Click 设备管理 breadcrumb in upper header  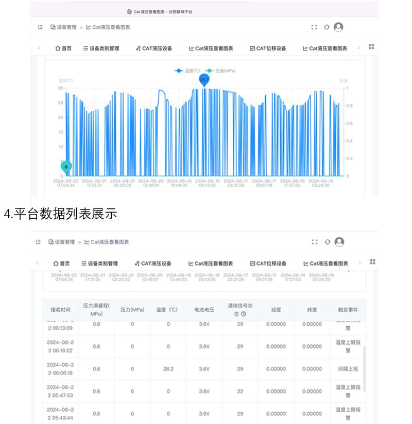point(64,27)
